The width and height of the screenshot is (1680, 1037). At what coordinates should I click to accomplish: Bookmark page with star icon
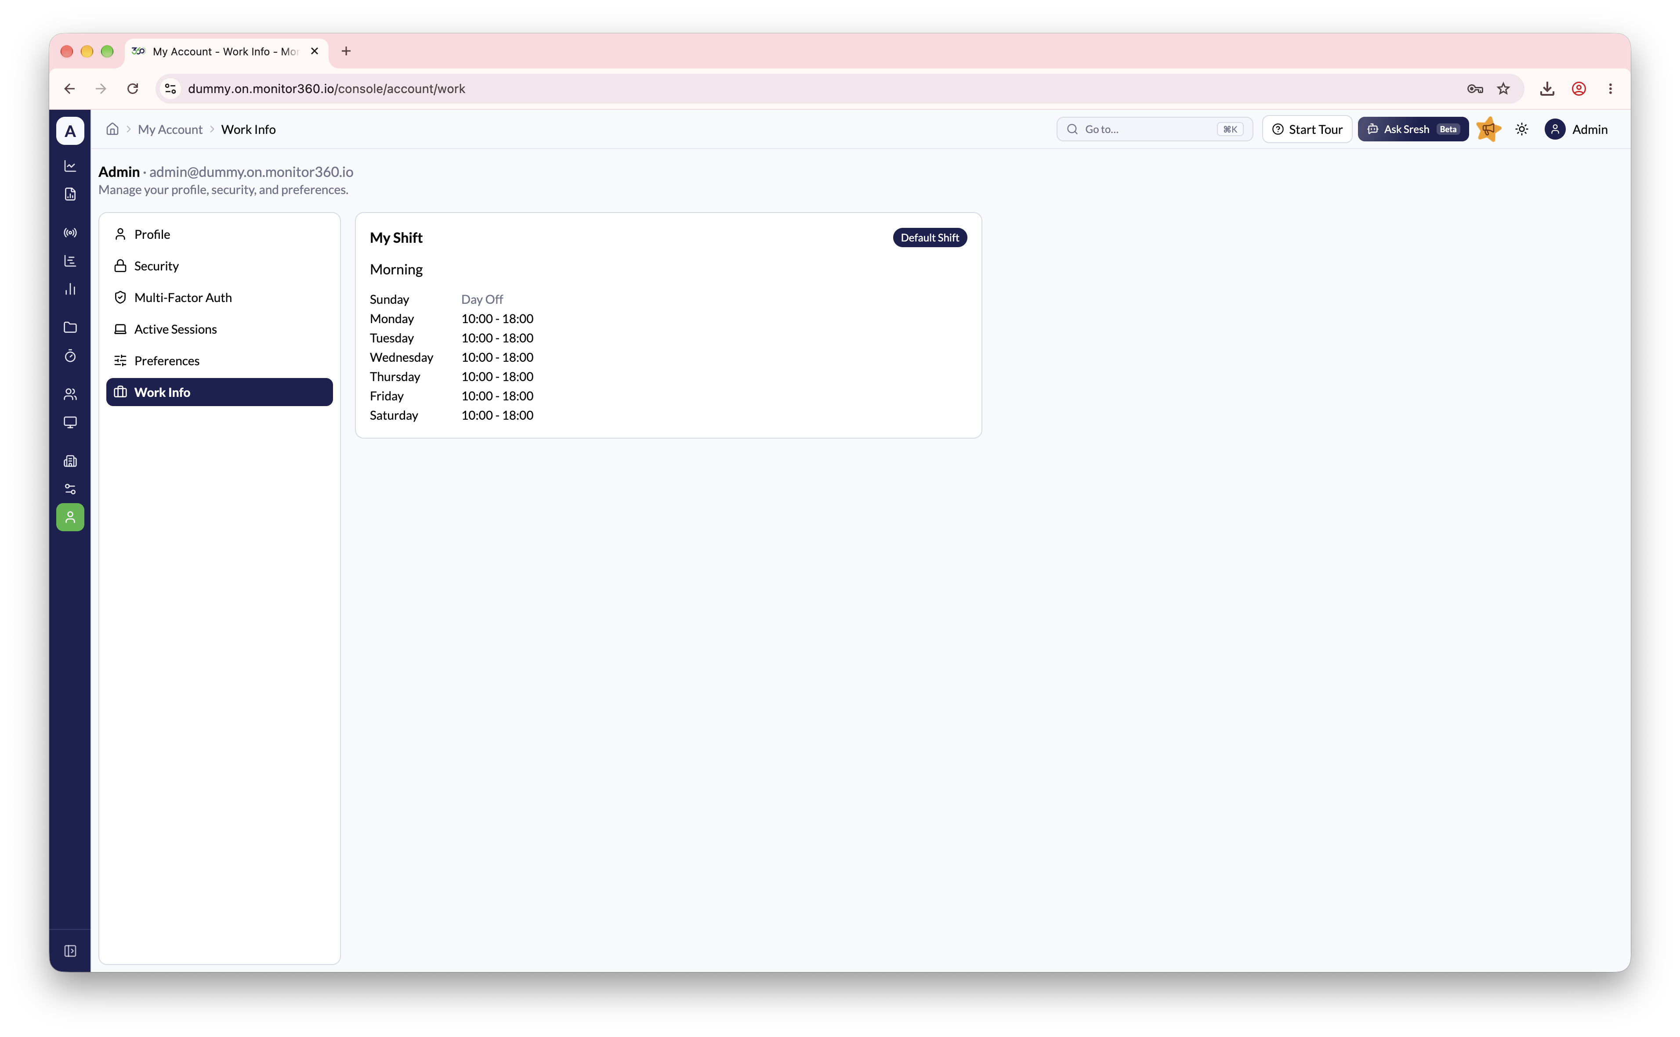(x=1503, y=89)
